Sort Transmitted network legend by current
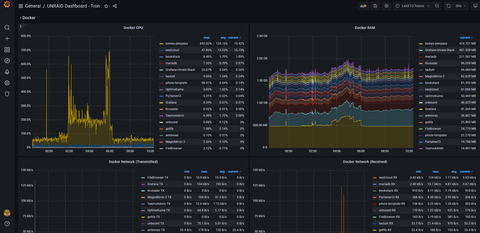Image resolution: width=480 pixels, height=233 pixels. [x=235, y=172]
